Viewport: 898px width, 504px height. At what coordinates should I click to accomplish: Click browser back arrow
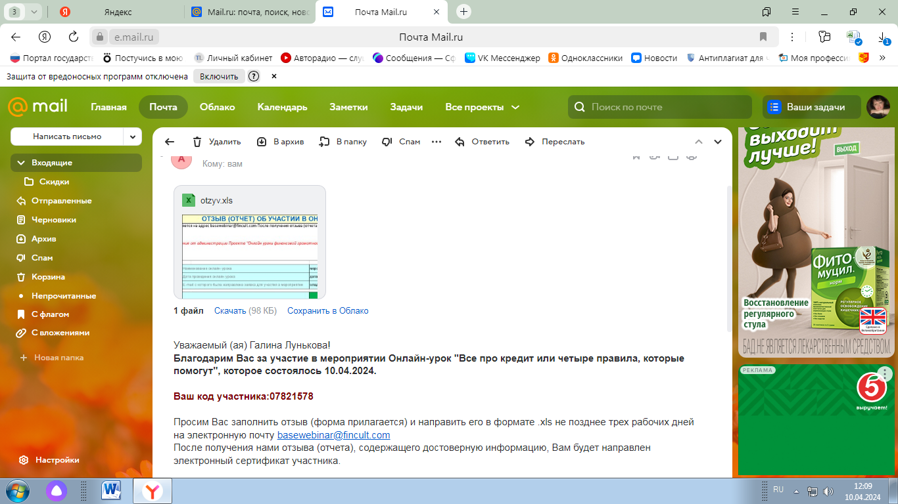click(16, 37)
